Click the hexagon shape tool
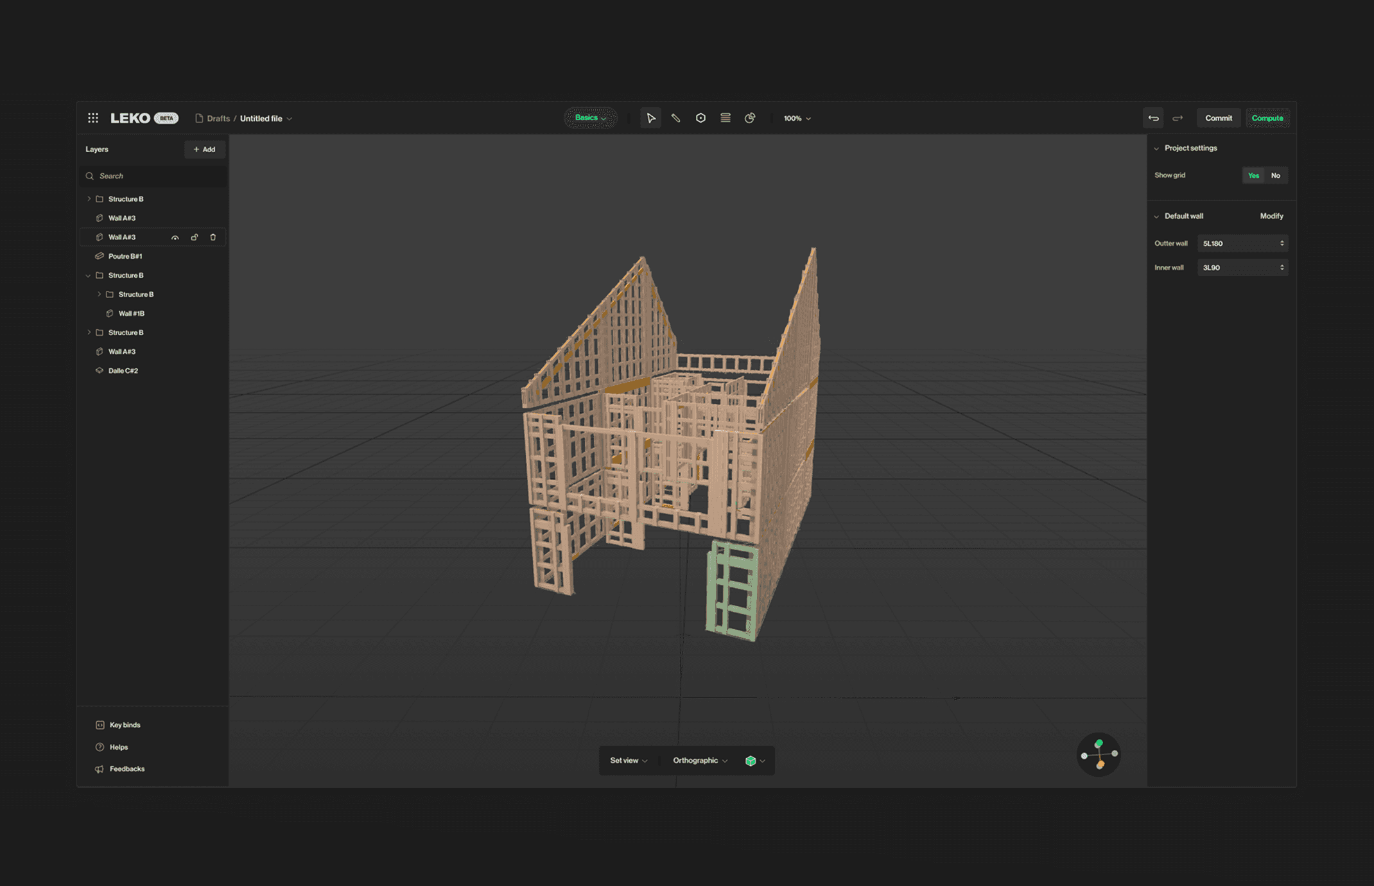Image resolution: width=1374 pixels, height=886 pixels. pos(700,118)
